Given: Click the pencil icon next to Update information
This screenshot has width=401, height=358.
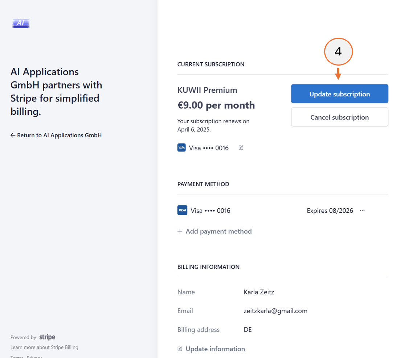Looking at the screenshot, I should (x=180, y=348).
